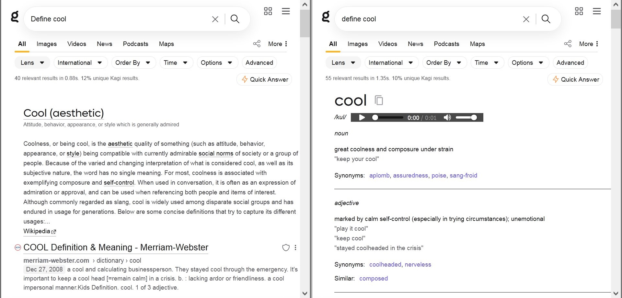Click synonym nerveless

(418, 264)
